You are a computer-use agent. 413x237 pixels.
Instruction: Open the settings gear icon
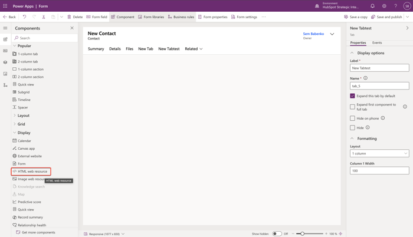pos(384,6)
